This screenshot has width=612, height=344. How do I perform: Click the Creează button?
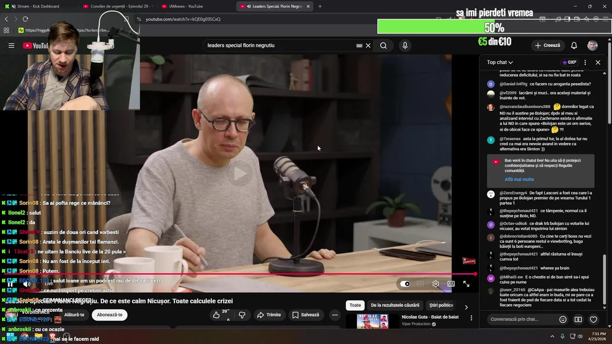pyautogui.click(x=547, y=45)
